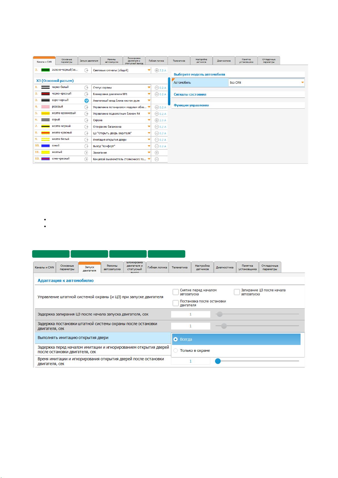Click the input arrow icon for сине-красный wire
Image resolution: width=338 pixels, height=478 pixels.
86,159
